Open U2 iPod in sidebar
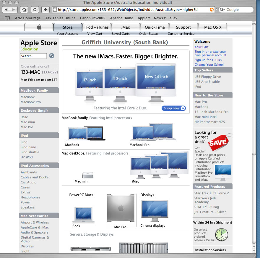 tap(27, 157)
